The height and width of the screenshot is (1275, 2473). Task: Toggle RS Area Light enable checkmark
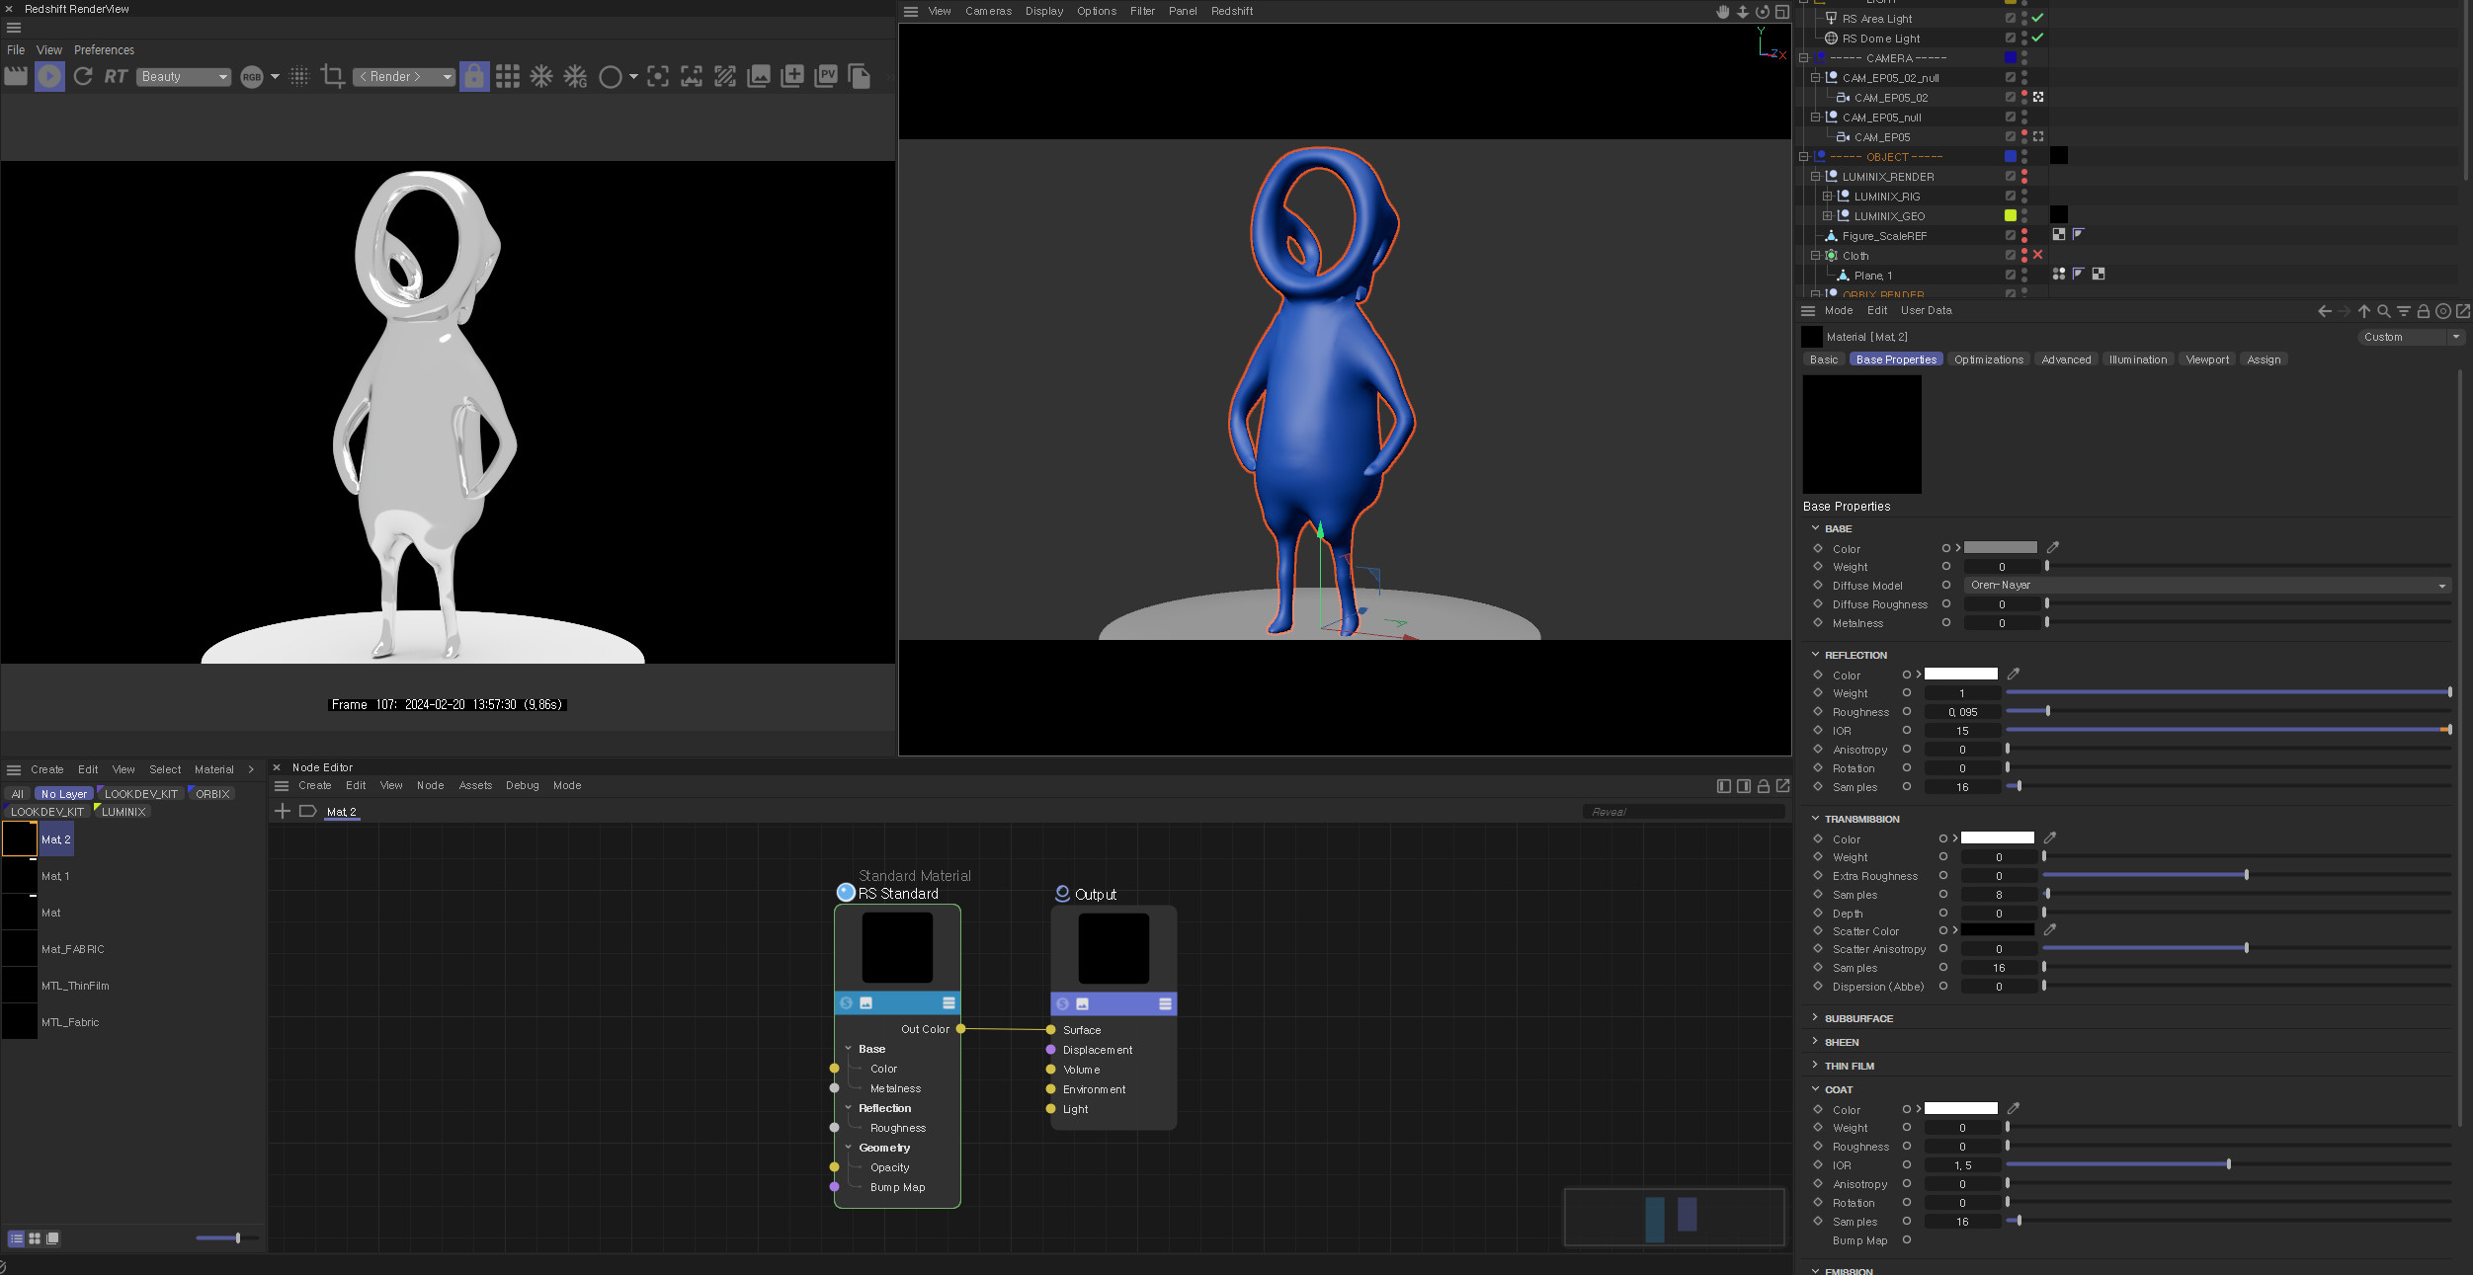[x=2037, y=19]
